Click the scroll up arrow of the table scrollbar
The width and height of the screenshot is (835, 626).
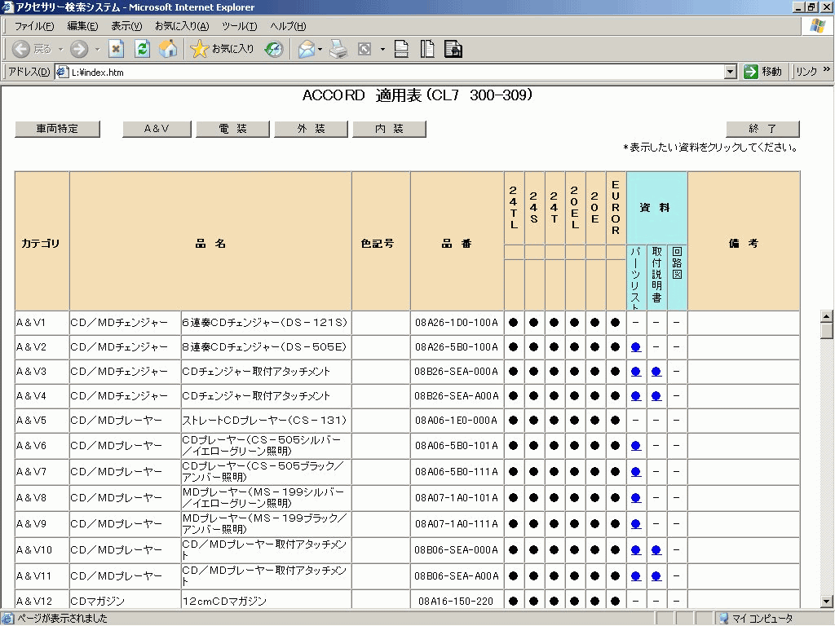[x=827, y=317]
